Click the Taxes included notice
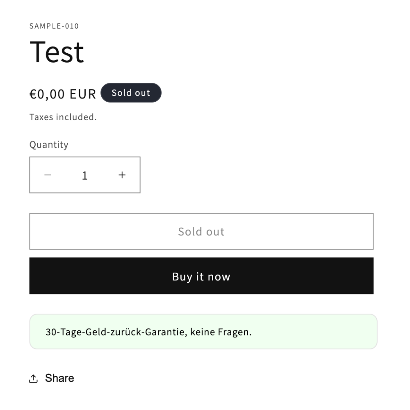The width and height of the screenshot is (410, 410). 63,117
